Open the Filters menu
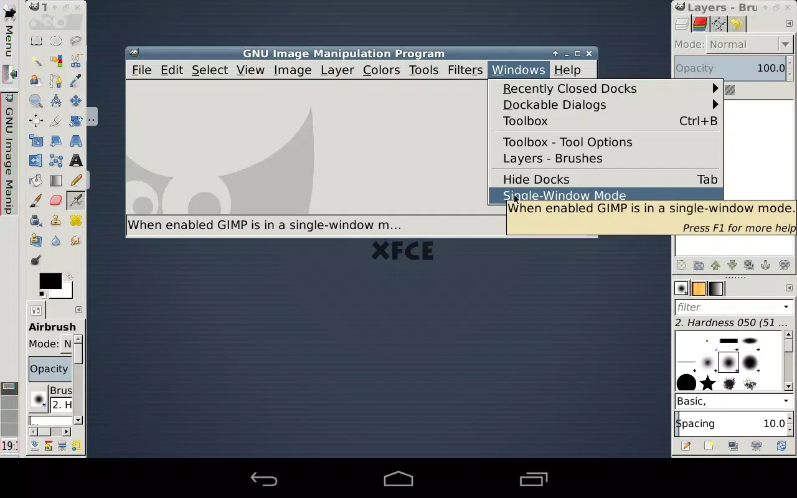 465,70
